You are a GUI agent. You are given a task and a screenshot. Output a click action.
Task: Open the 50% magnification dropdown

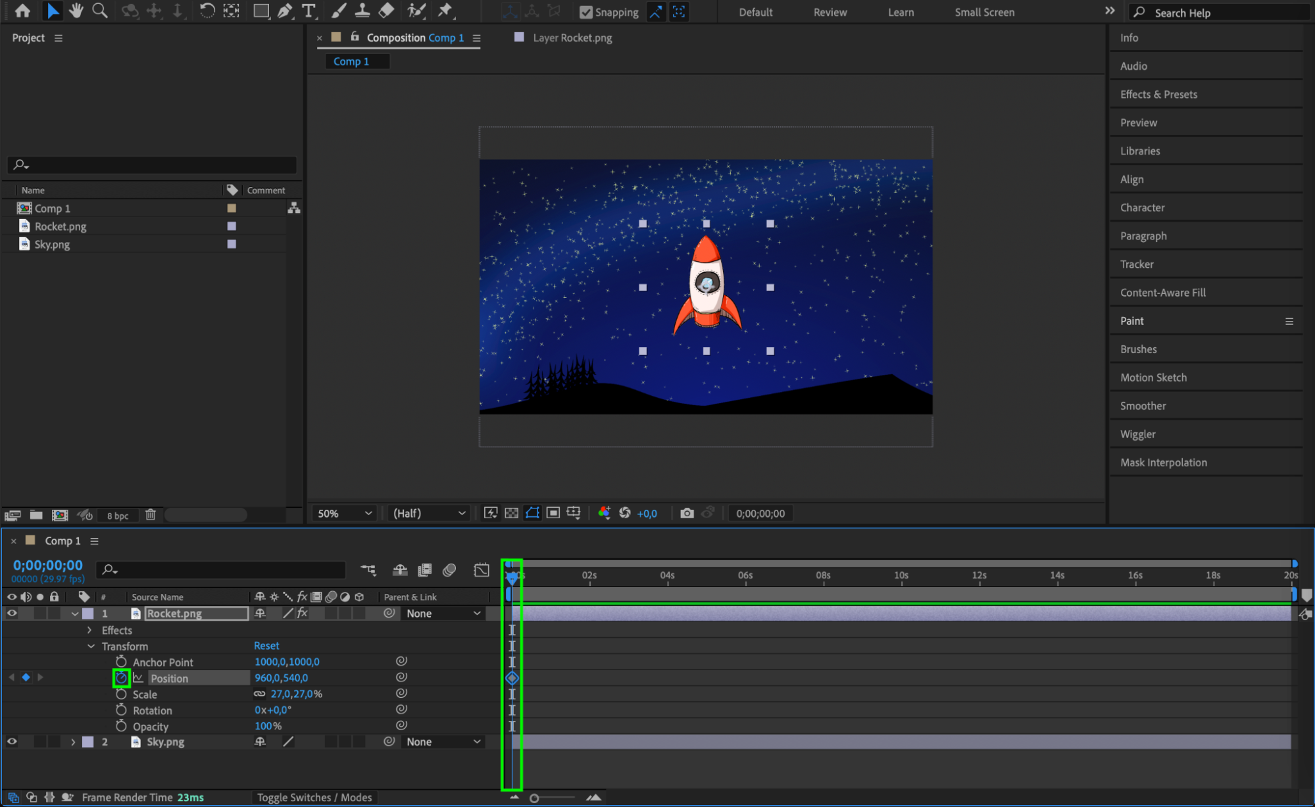[x=345, y=513]
